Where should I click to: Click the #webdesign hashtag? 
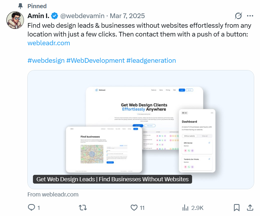pyautogui.click(x=43, y=60)
